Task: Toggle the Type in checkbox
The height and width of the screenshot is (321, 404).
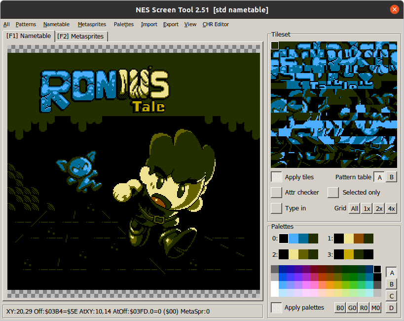Action: (276, 208)
